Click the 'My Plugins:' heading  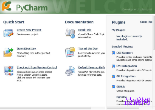pyautogui.click(x=119, y=30)
